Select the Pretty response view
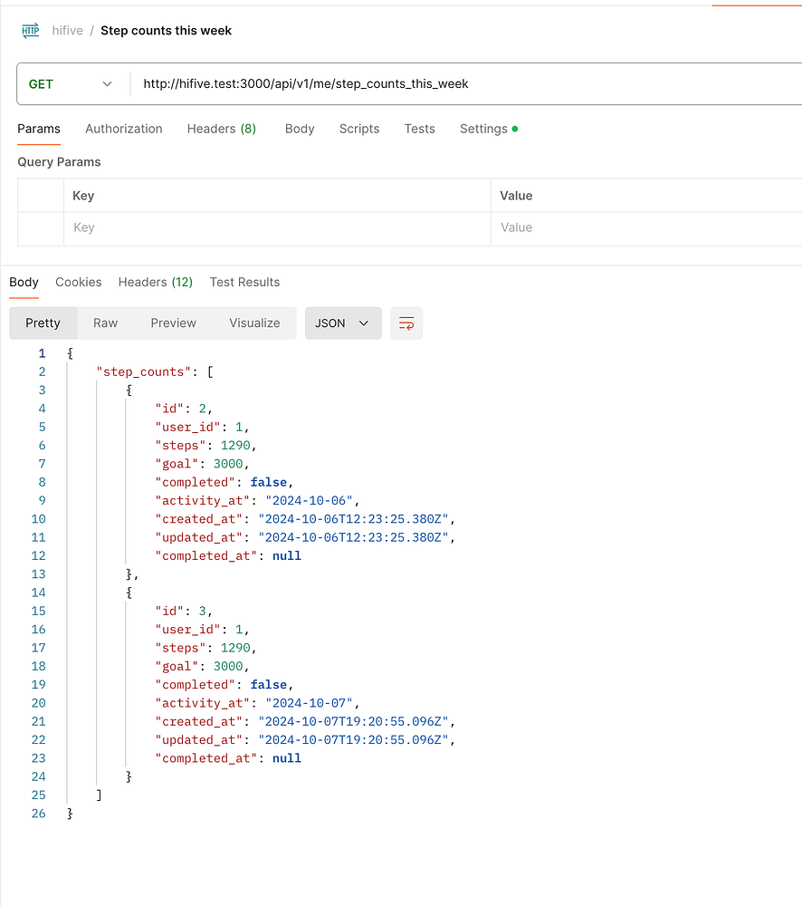This screenshot has height=906, width=802. (43, 323)
